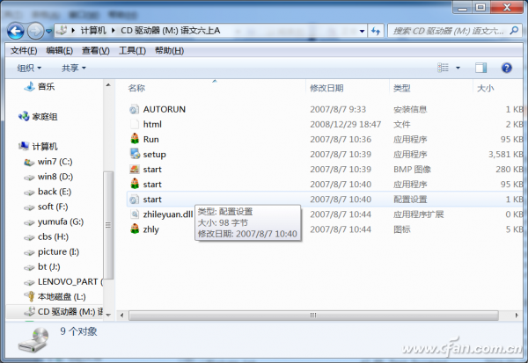Toggle the preview pane

tap(480, 68)
